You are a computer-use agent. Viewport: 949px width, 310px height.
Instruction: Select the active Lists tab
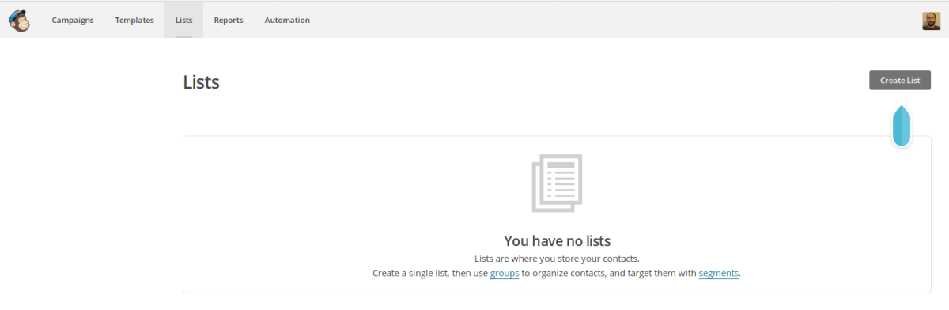183,21
